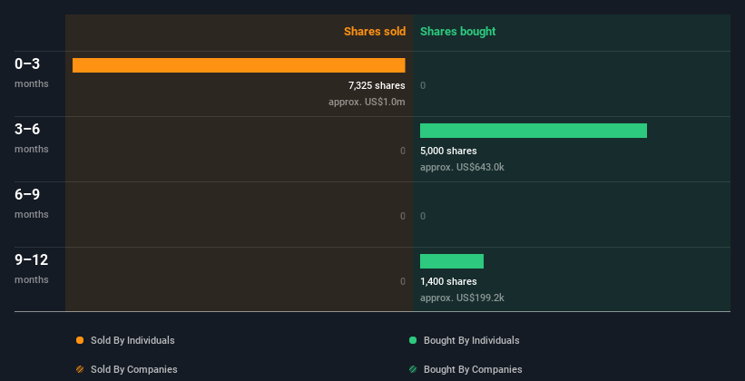Click the Bought By Individuals legend label

point(471,340)
